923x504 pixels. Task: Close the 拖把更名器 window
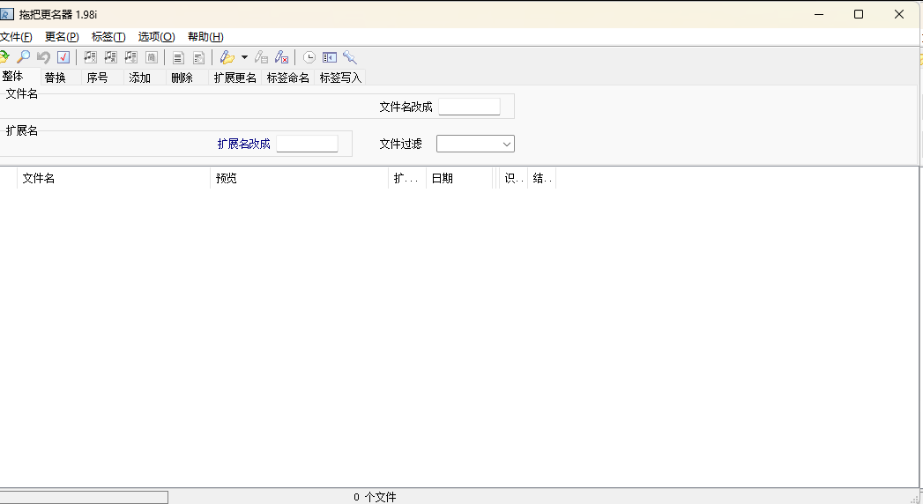(899, 14)
